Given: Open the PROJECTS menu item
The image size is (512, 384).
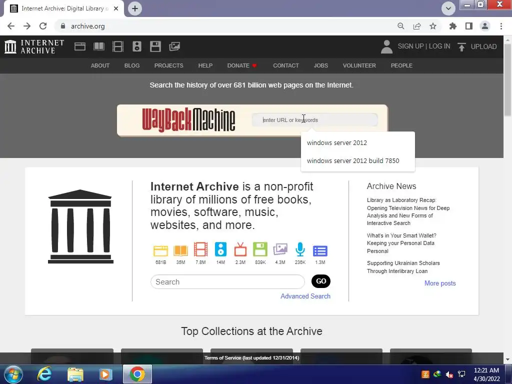Looking at the screenshot, I should pos(169,65).
